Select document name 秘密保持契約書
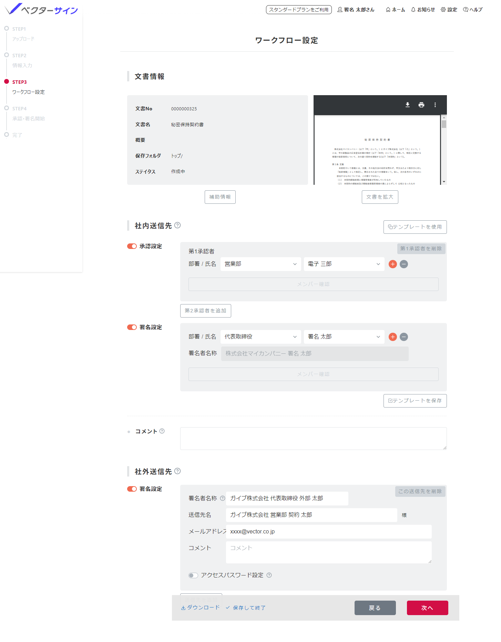Screen dimensions: 501x642 coord(187,124)
